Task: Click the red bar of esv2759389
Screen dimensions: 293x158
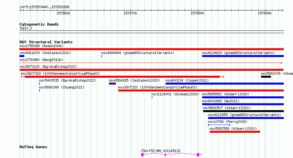Action: [151, 49]
